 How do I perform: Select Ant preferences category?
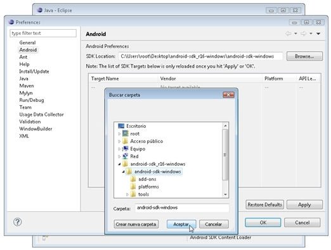(23, 57)
